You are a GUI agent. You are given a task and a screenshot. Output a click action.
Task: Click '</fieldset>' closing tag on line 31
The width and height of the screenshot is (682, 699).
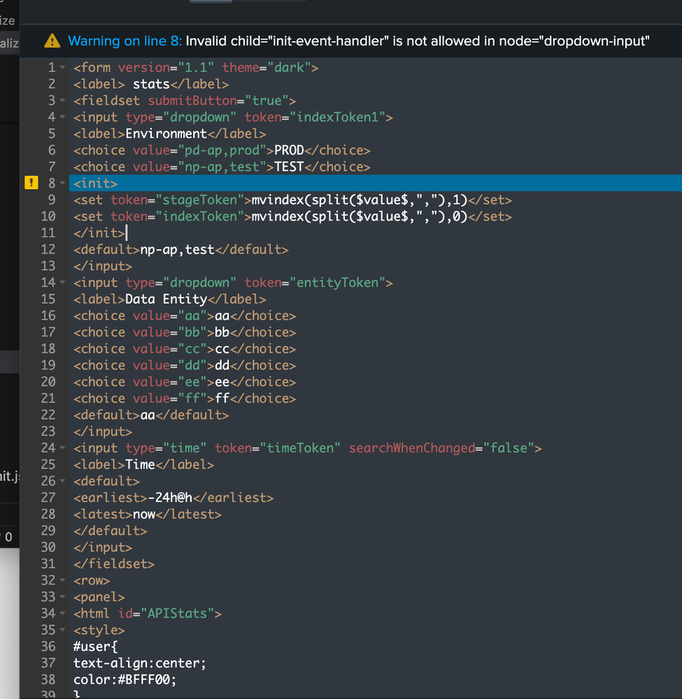pos(114,563)
